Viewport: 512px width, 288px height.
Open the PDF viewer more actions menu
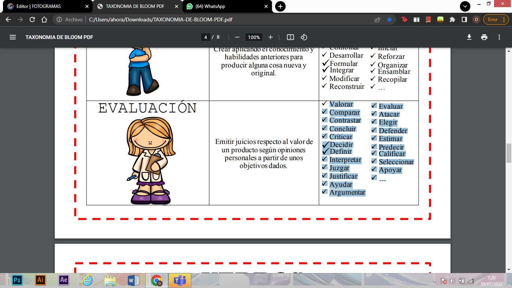pyautogui.click(x=499, y=37)
